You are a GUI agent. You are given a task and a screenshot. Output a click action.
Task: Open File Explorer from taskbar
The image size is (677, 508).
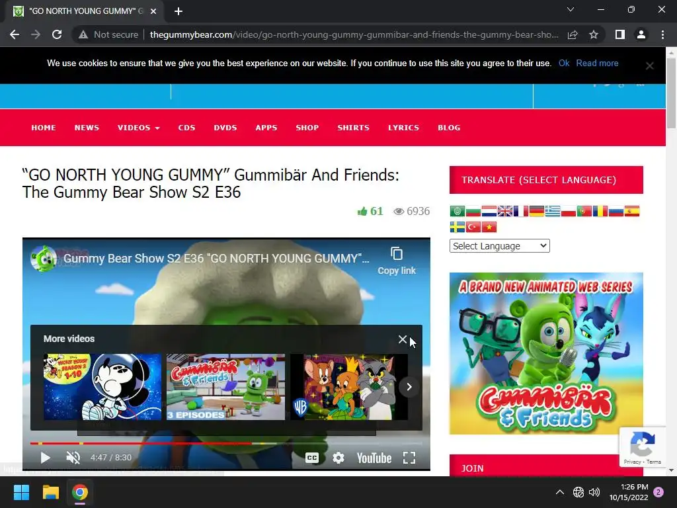[50, 492]
